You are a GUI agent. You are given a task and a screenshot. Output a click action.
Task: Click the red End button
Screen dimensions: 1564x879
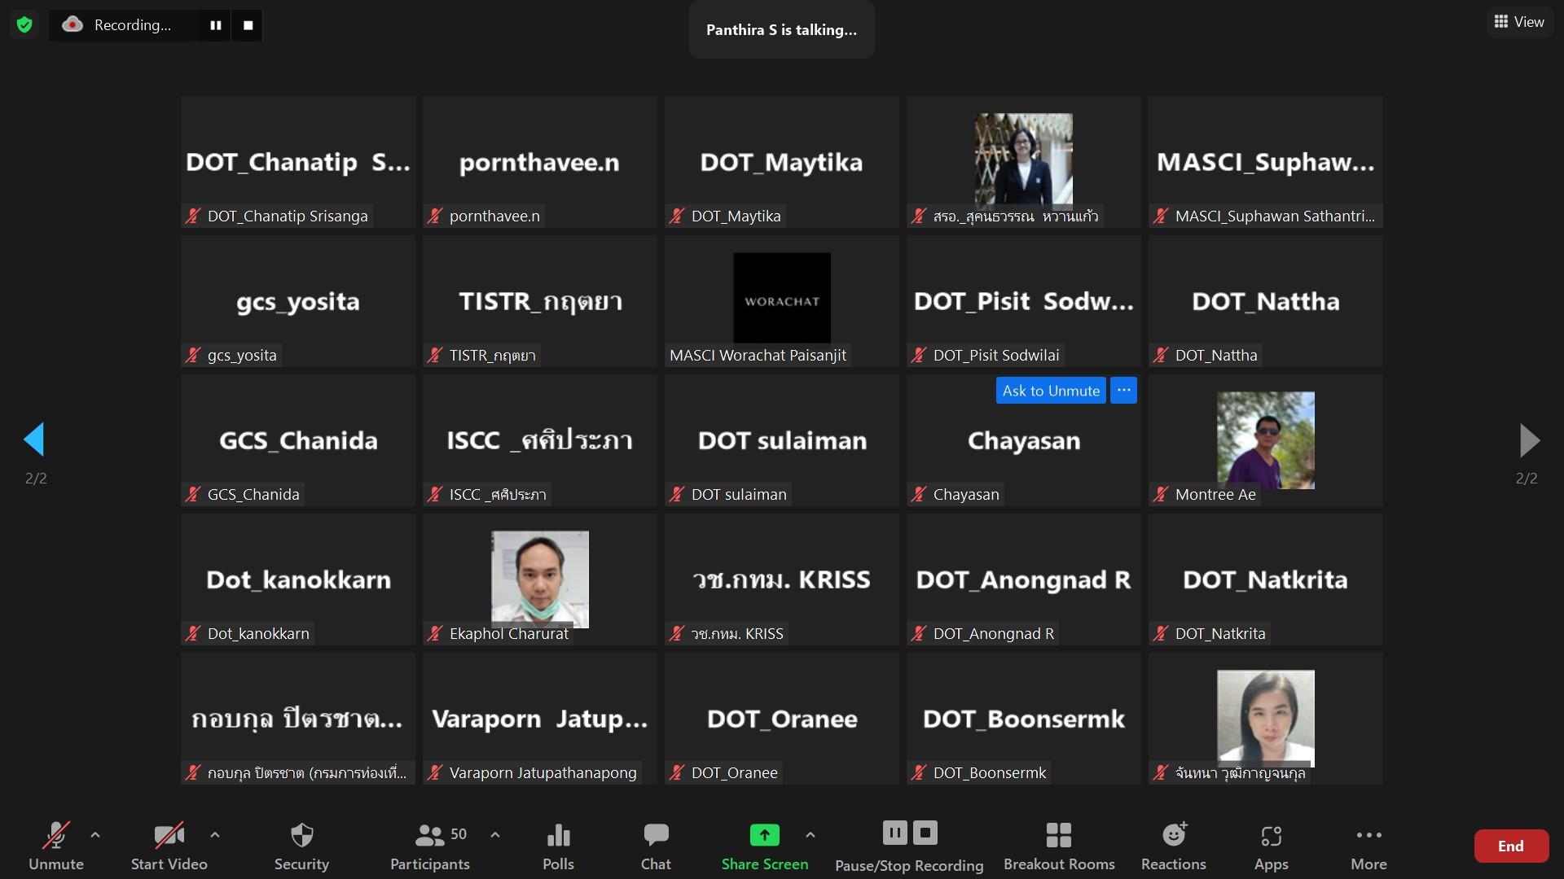pyautogui.click(x=1510, y=846)
